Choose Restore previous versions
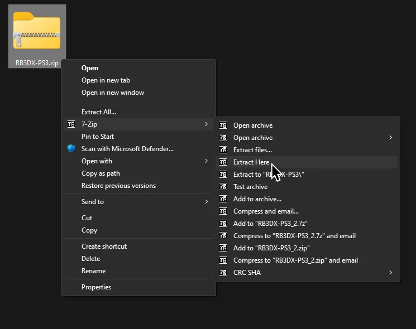 pyautogui.click(x=138, y=186)
